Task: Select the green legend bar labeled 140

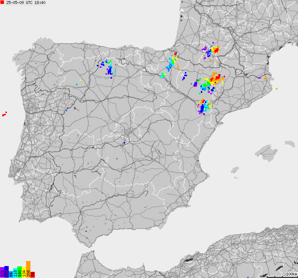Action: [x=20, y=272]
